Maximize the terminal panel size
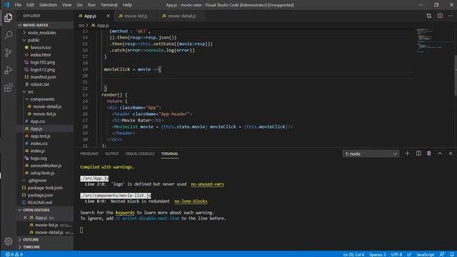 click(x=440, y=153)
